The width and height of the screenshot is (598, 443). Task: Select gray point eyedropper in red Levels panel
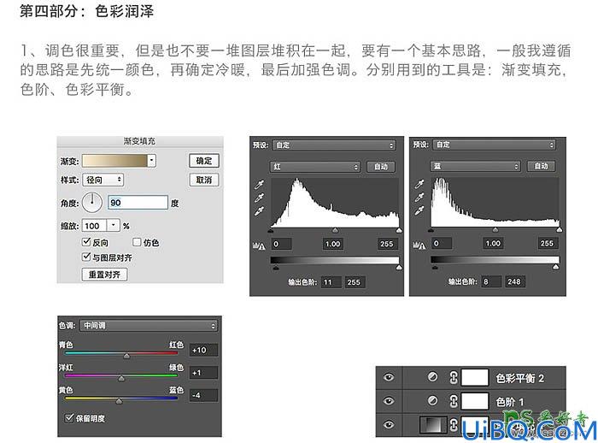[260, 198]
